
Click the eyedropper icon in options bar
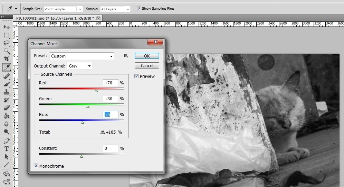click(9, 9)
